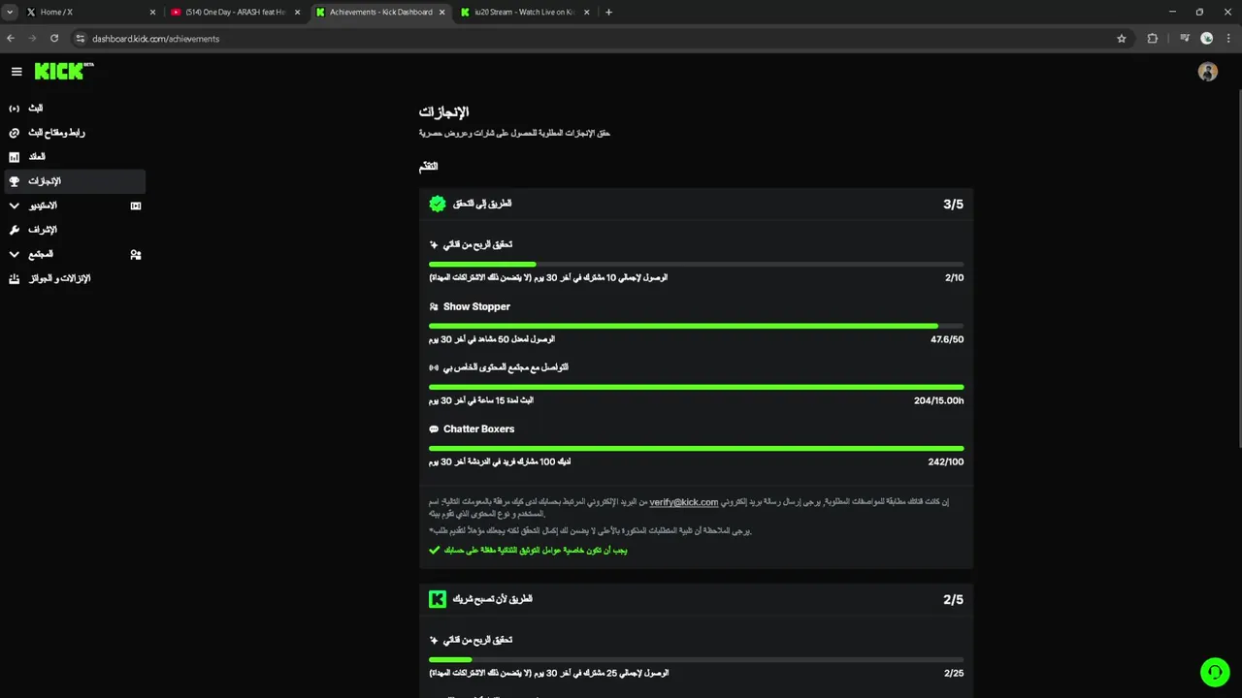The width and height of the screenshot is (1242, 698).
Task: Click the verify@kick.com email link
Action: [683, 502]
